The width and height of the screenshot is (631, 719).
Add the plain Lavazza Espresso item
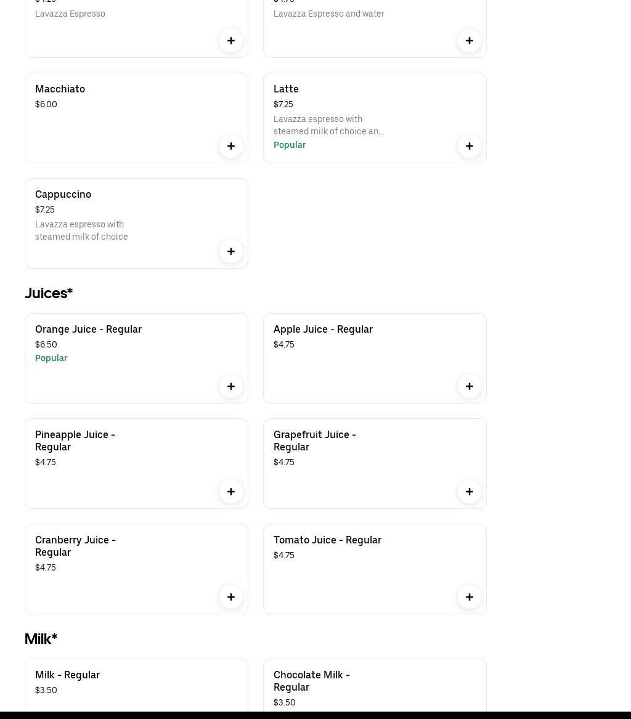pos(231,41)
